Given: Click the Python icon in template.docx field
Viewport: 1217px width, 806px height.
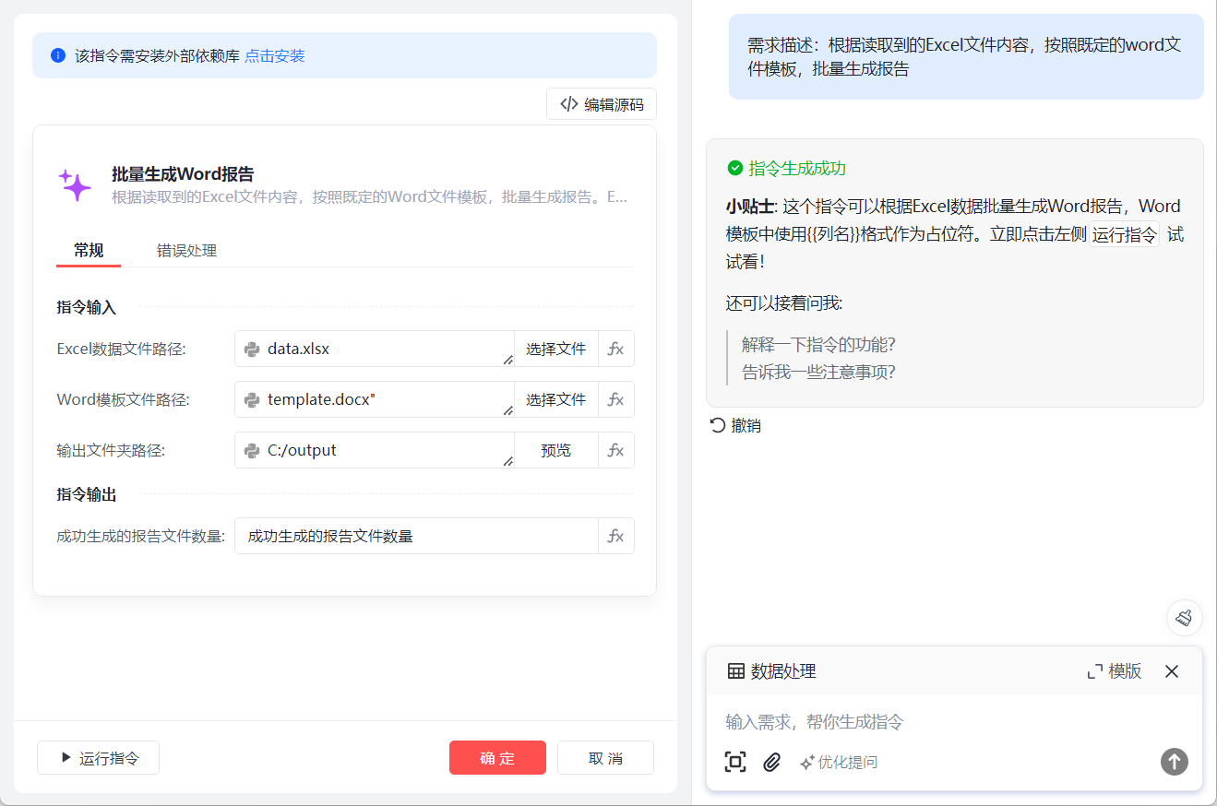Looking at the screenshot, I should 252,399.
